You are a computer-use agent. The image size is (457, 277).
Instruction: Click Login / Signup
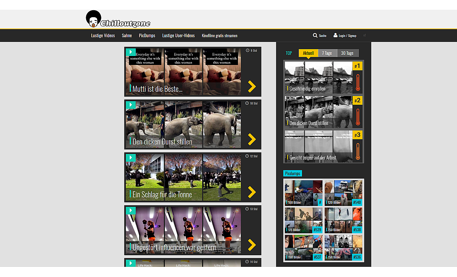(347, 36)
